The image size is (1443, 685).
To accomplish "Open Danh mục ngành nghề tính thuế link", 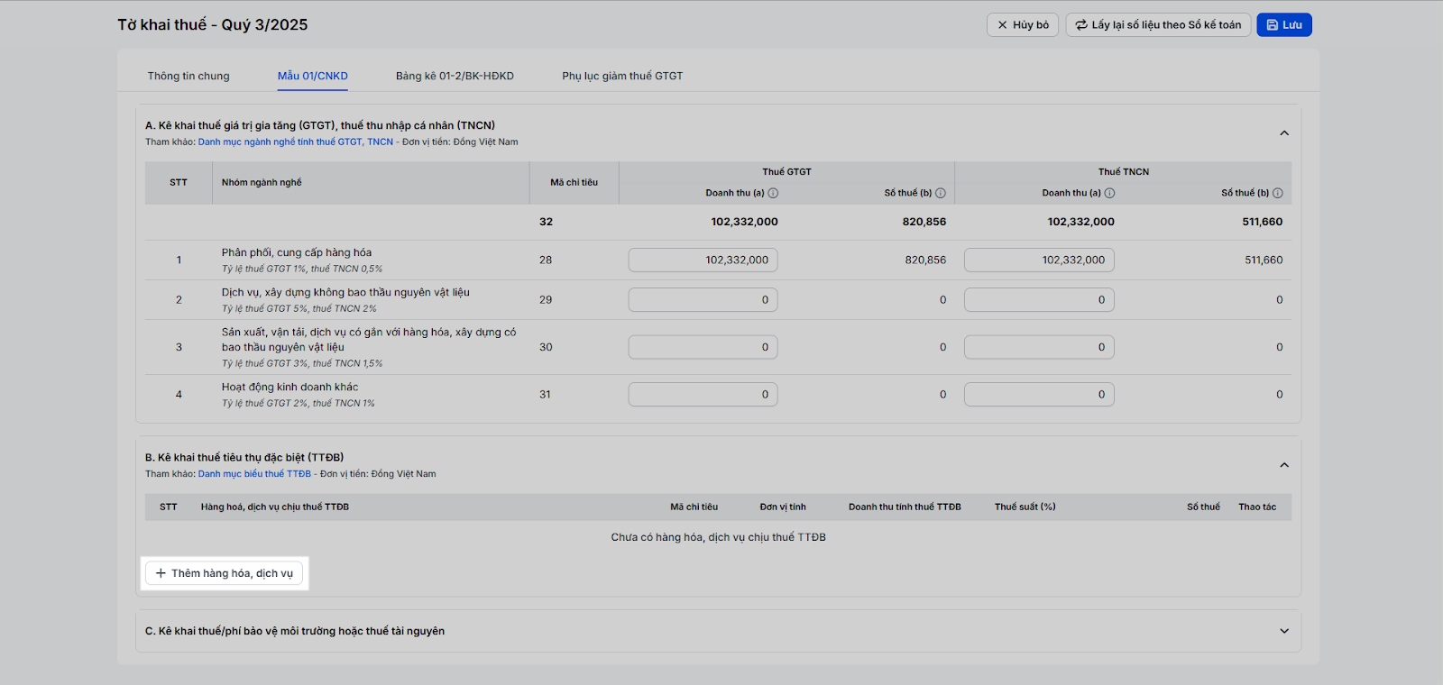I will [295, 142].
